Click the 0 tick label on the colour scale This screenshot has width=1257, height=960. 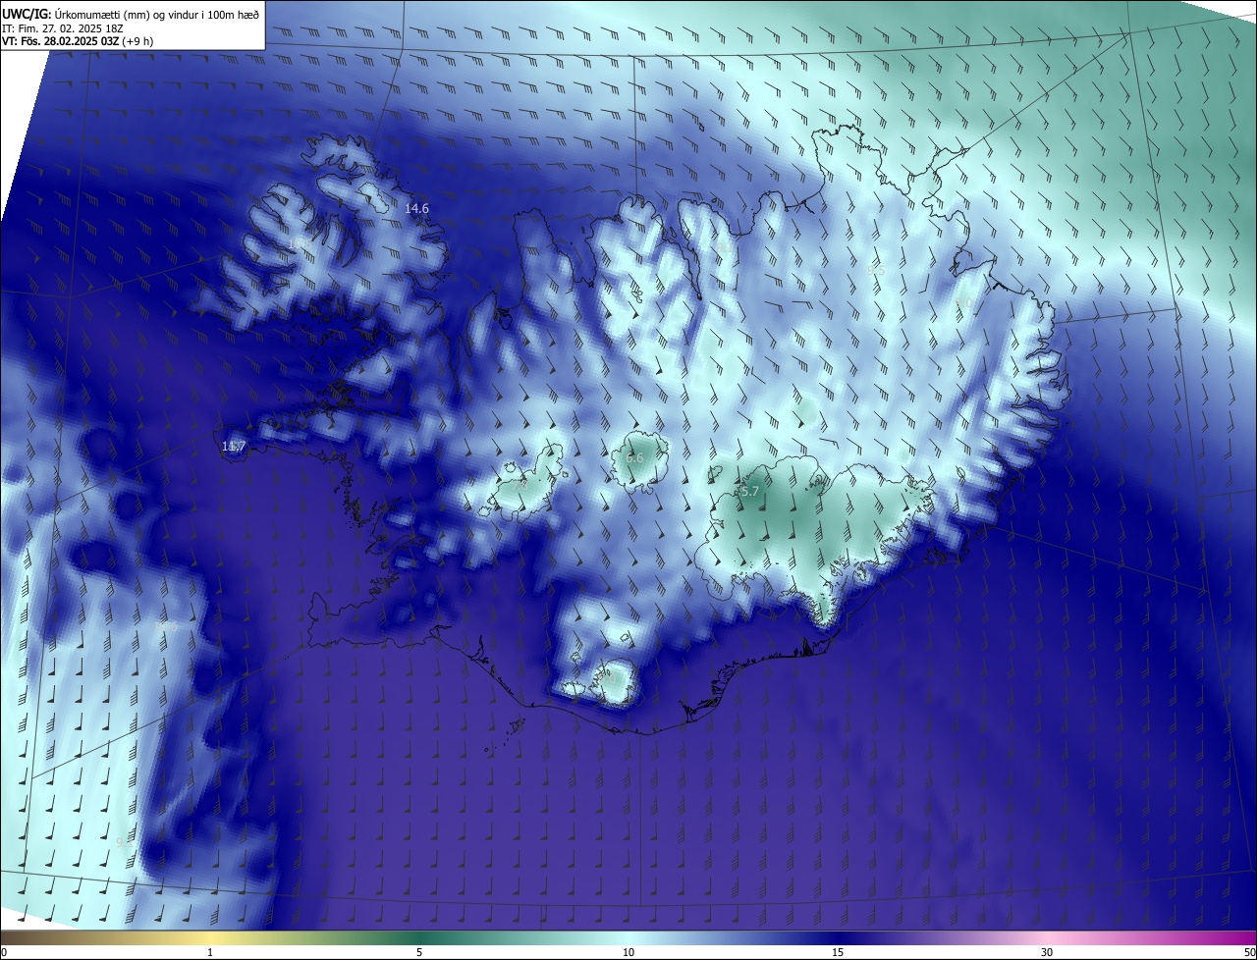4,952
